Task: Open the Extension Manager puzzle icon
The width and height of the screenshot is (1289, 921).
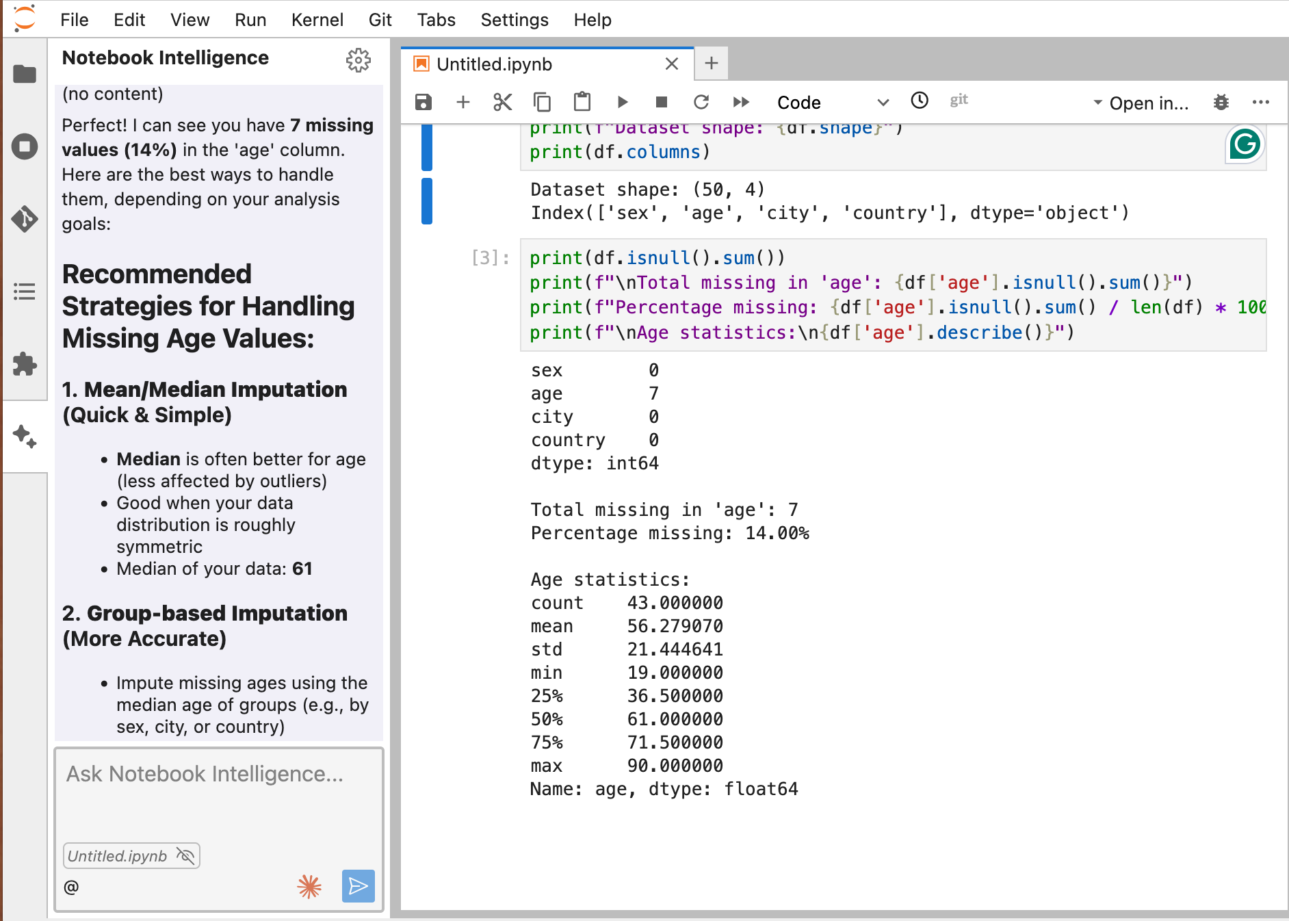Action: pos(25,364)
